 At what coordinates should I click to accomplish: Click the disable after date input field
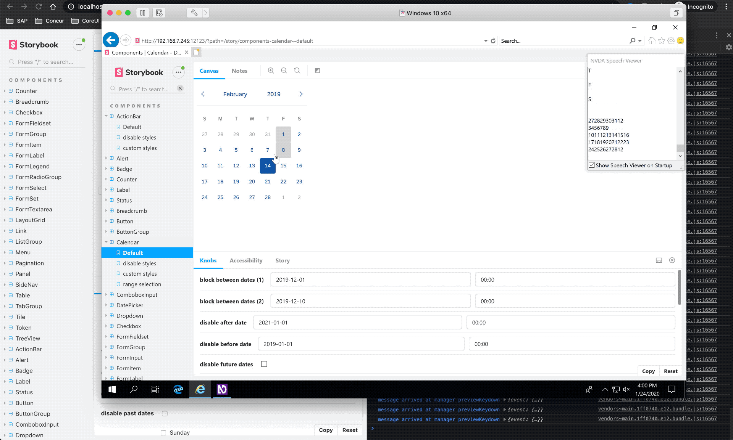pos(357,323)
